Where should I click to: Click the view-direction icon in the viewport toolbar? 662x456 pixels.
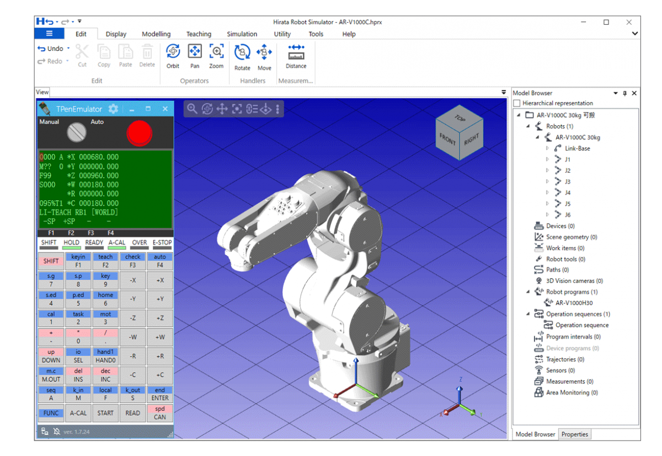click(266, 109)
